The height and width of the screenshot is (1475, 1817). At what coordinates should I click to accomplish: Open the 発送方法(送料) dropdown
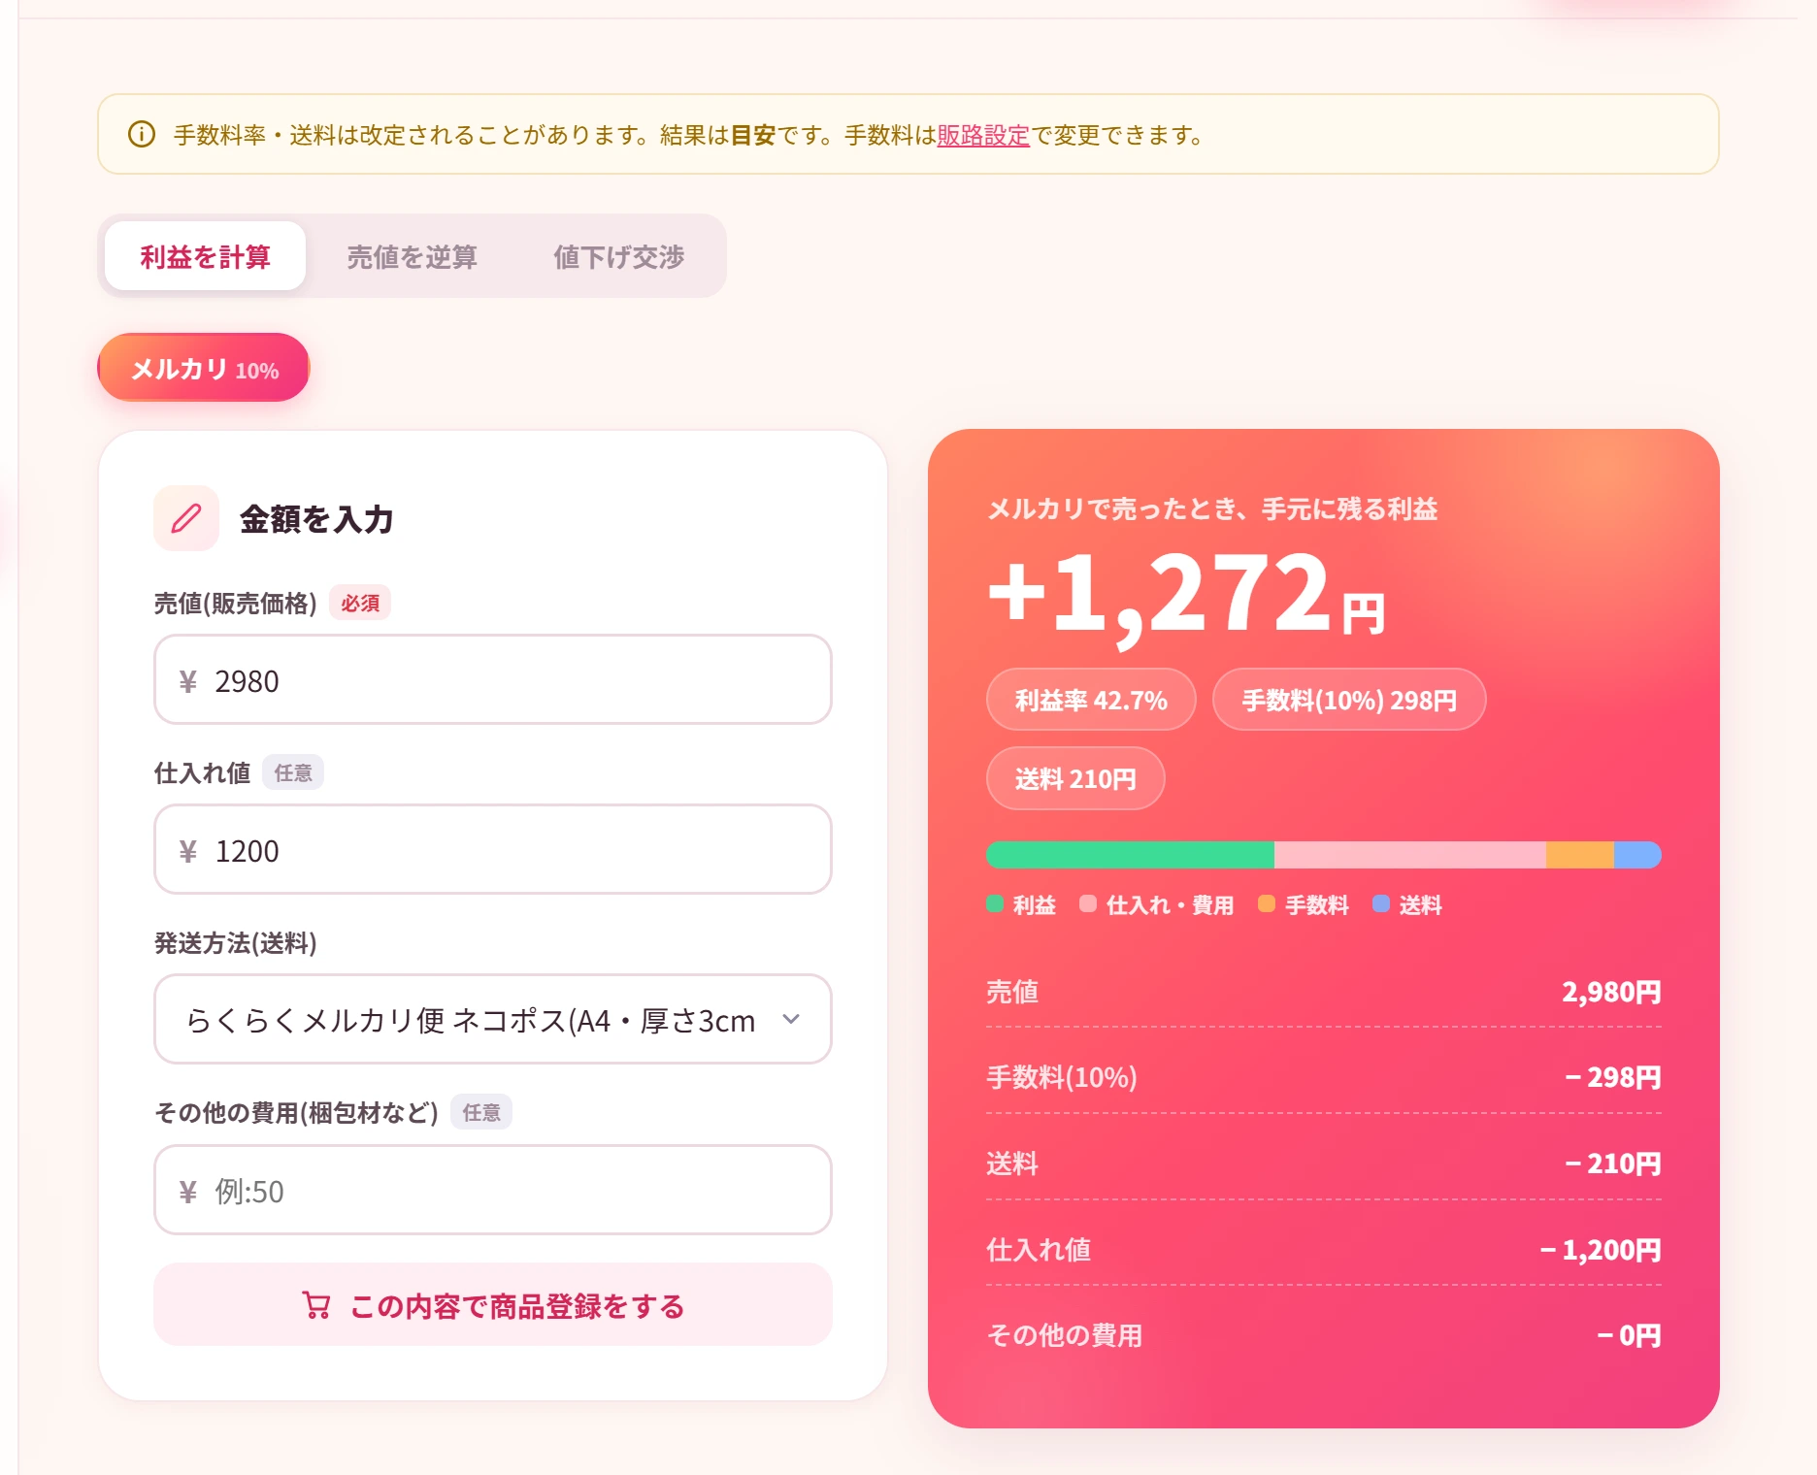click(x=493, y=1020)
